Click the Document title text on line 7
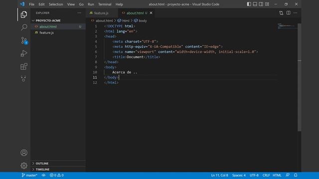Viewport: 319px width, 179px height. coord(135,57)
